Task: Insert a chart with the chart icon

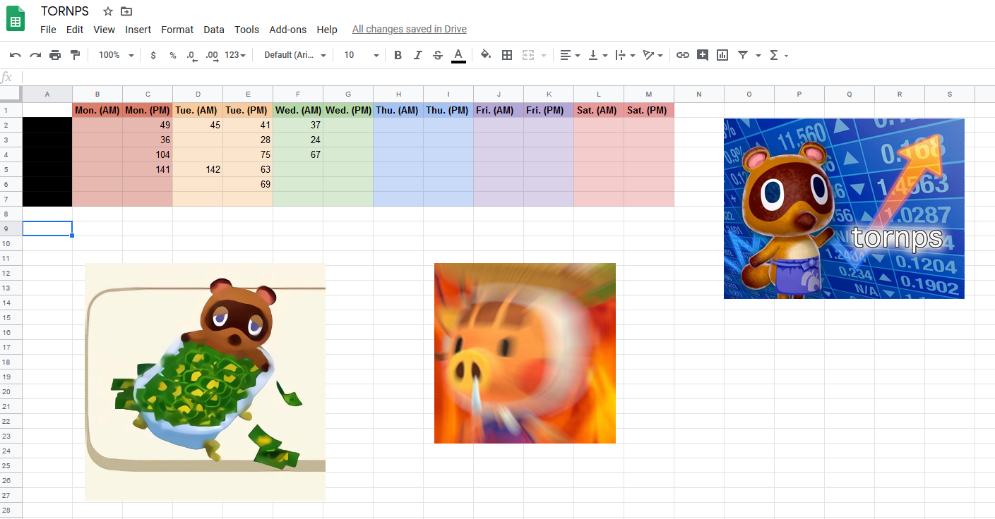Action: click(x=722, y=55)
